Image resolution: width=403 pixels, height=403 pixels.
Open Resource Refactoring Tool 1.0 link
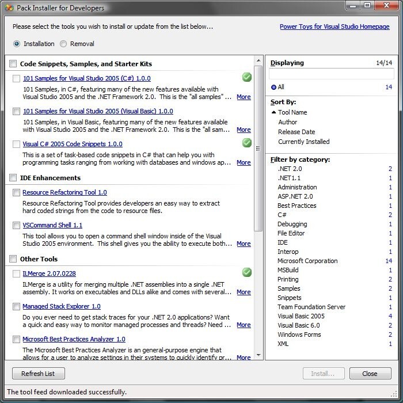(x=64, y=192)
